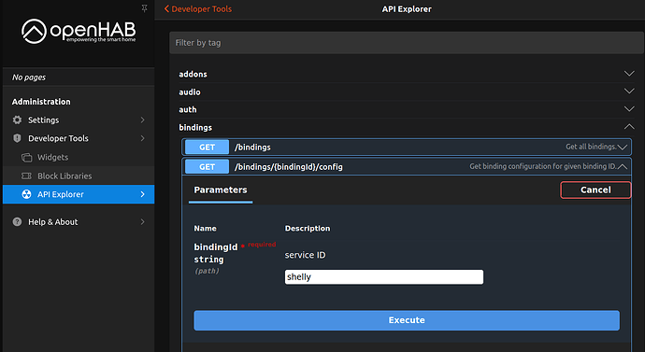645x352 pixels.
Task: Click the /bindings path text
Action: (x=252, y=147)
